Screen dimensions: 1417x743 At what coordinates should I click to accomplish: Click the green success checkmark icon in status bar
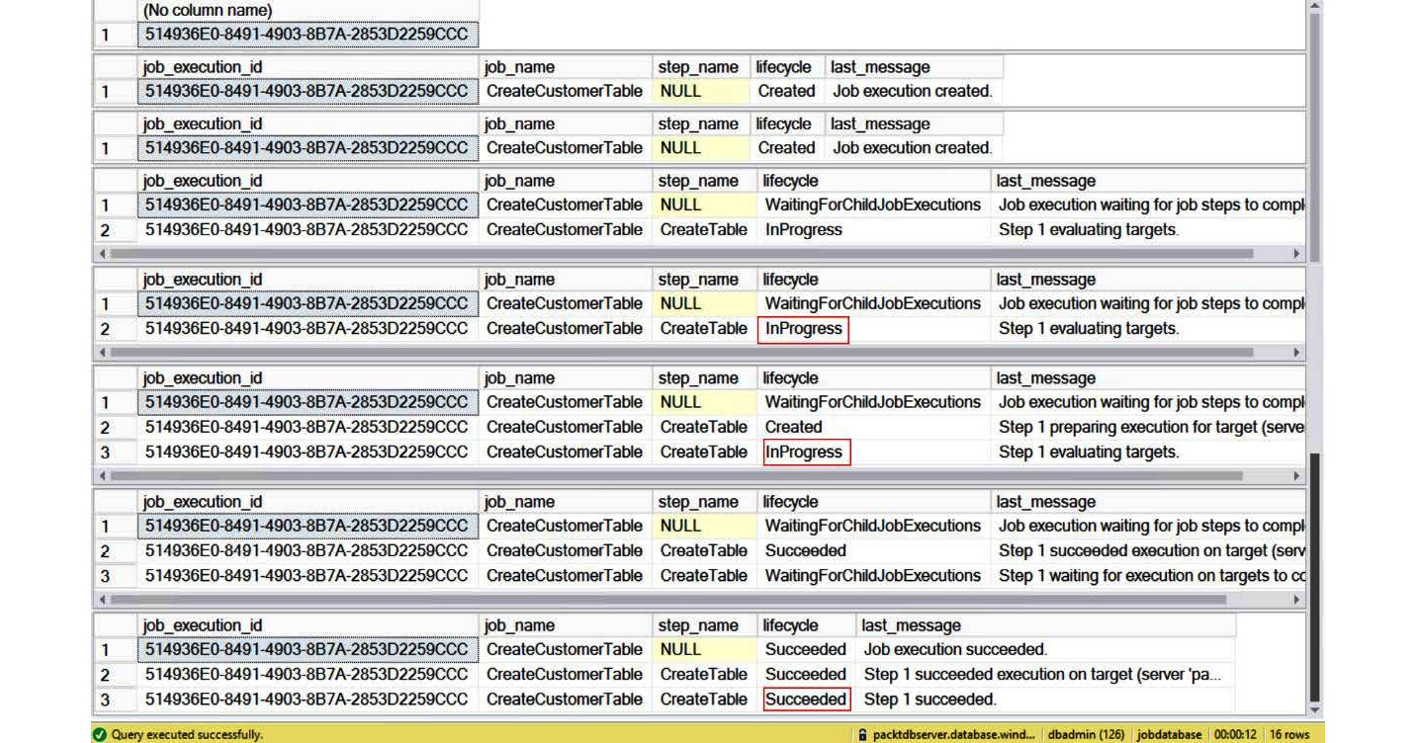coord(99,735)
